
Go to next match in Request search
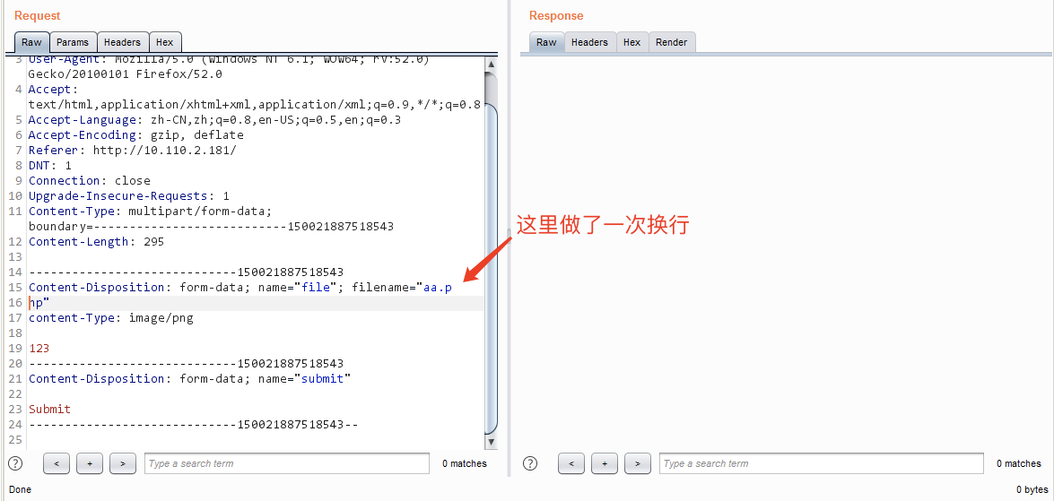(x=122, y=463)
